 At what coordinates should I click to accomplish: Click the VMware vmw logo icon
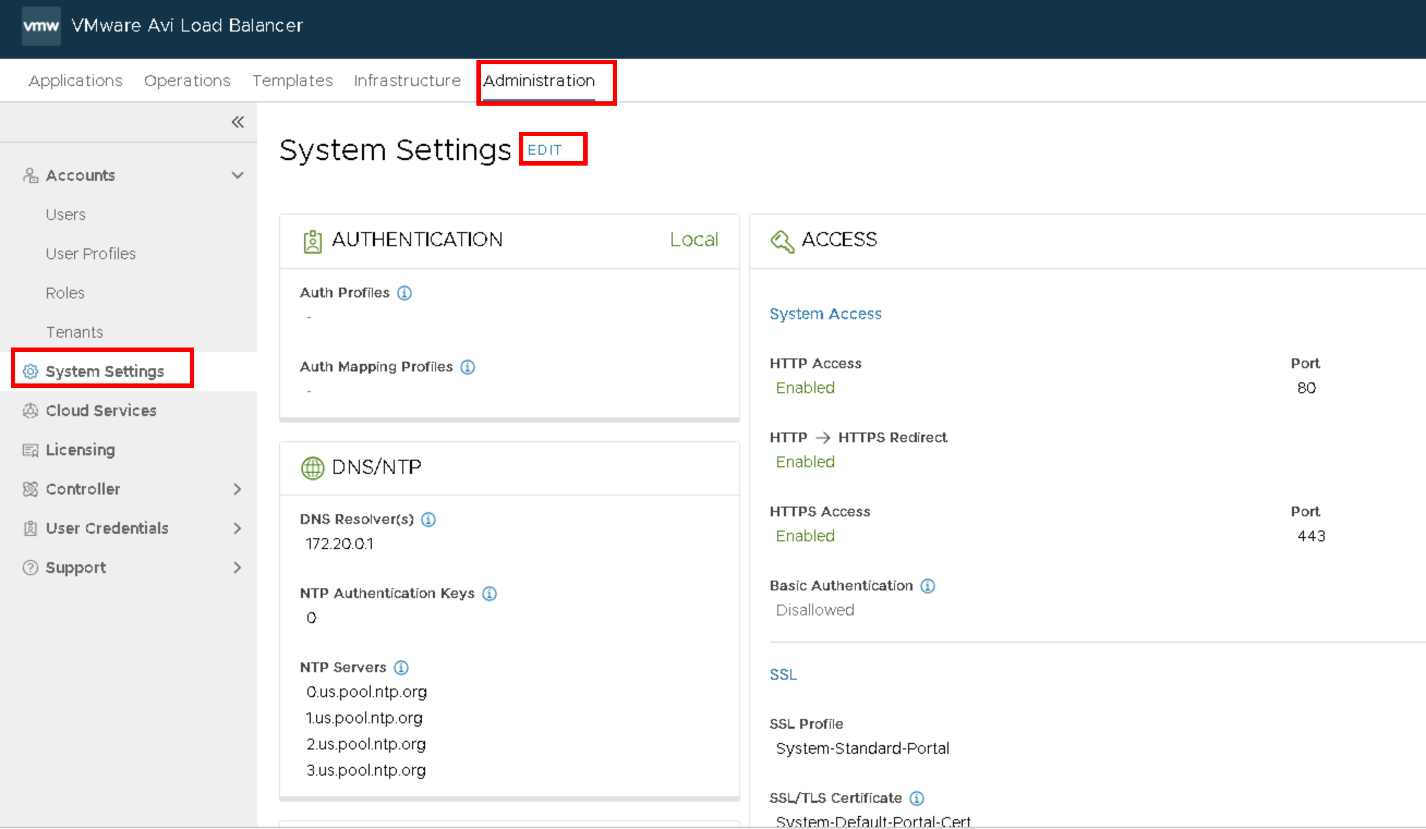click(x=41, y=26)
